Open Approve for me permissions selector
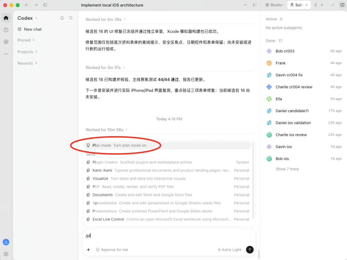The height and width of the screenshot is (260, 347). tap(112, 250)
